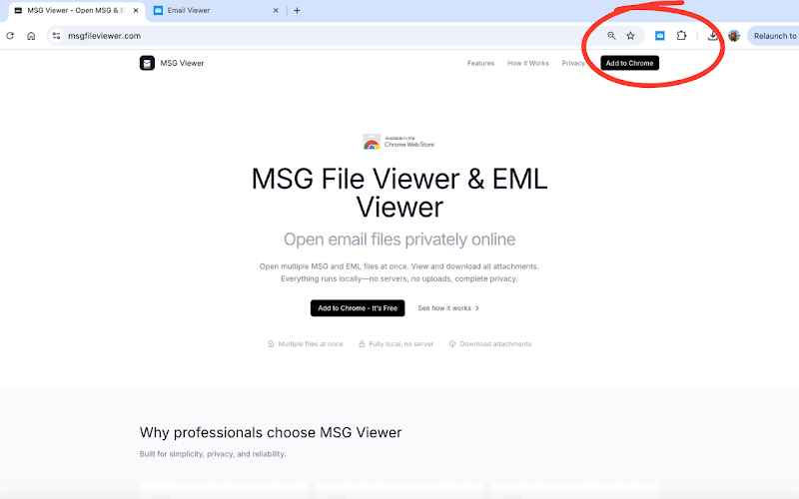Viewport: 799px width, 499px height.
Task: Click the MSG File Viewer & EML Viewer heading
Action: click(x=399, y=193)
